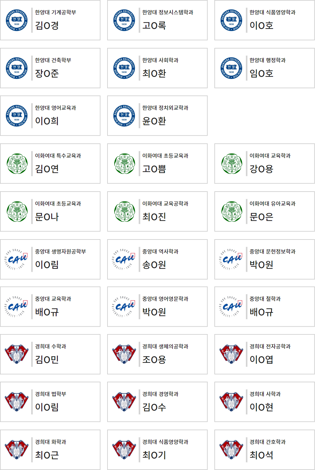Select the name 강O용 in 이화여대 교육학과
The image size is (315, 470).
point(261,169)
